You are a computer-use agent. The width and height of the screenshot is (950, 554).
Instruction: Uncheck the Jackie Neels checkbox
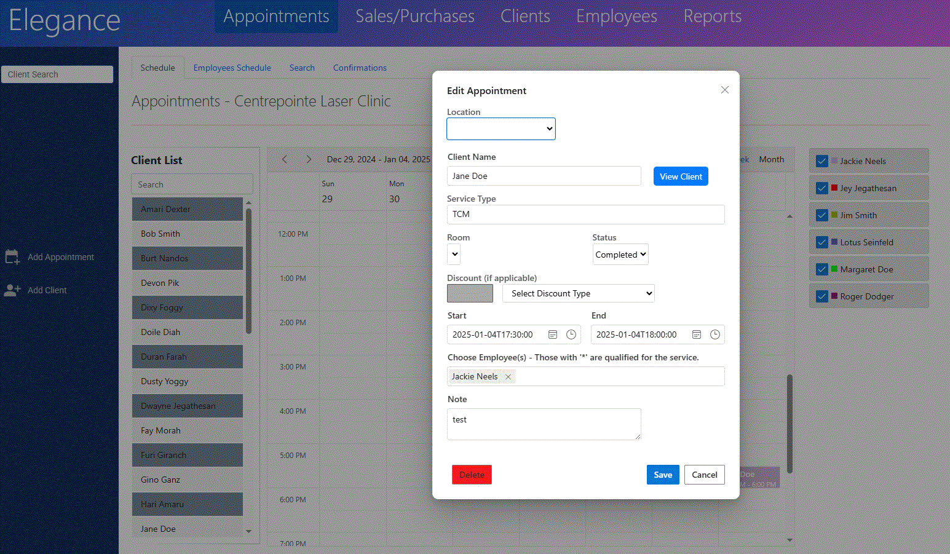(x=821, y=161)
